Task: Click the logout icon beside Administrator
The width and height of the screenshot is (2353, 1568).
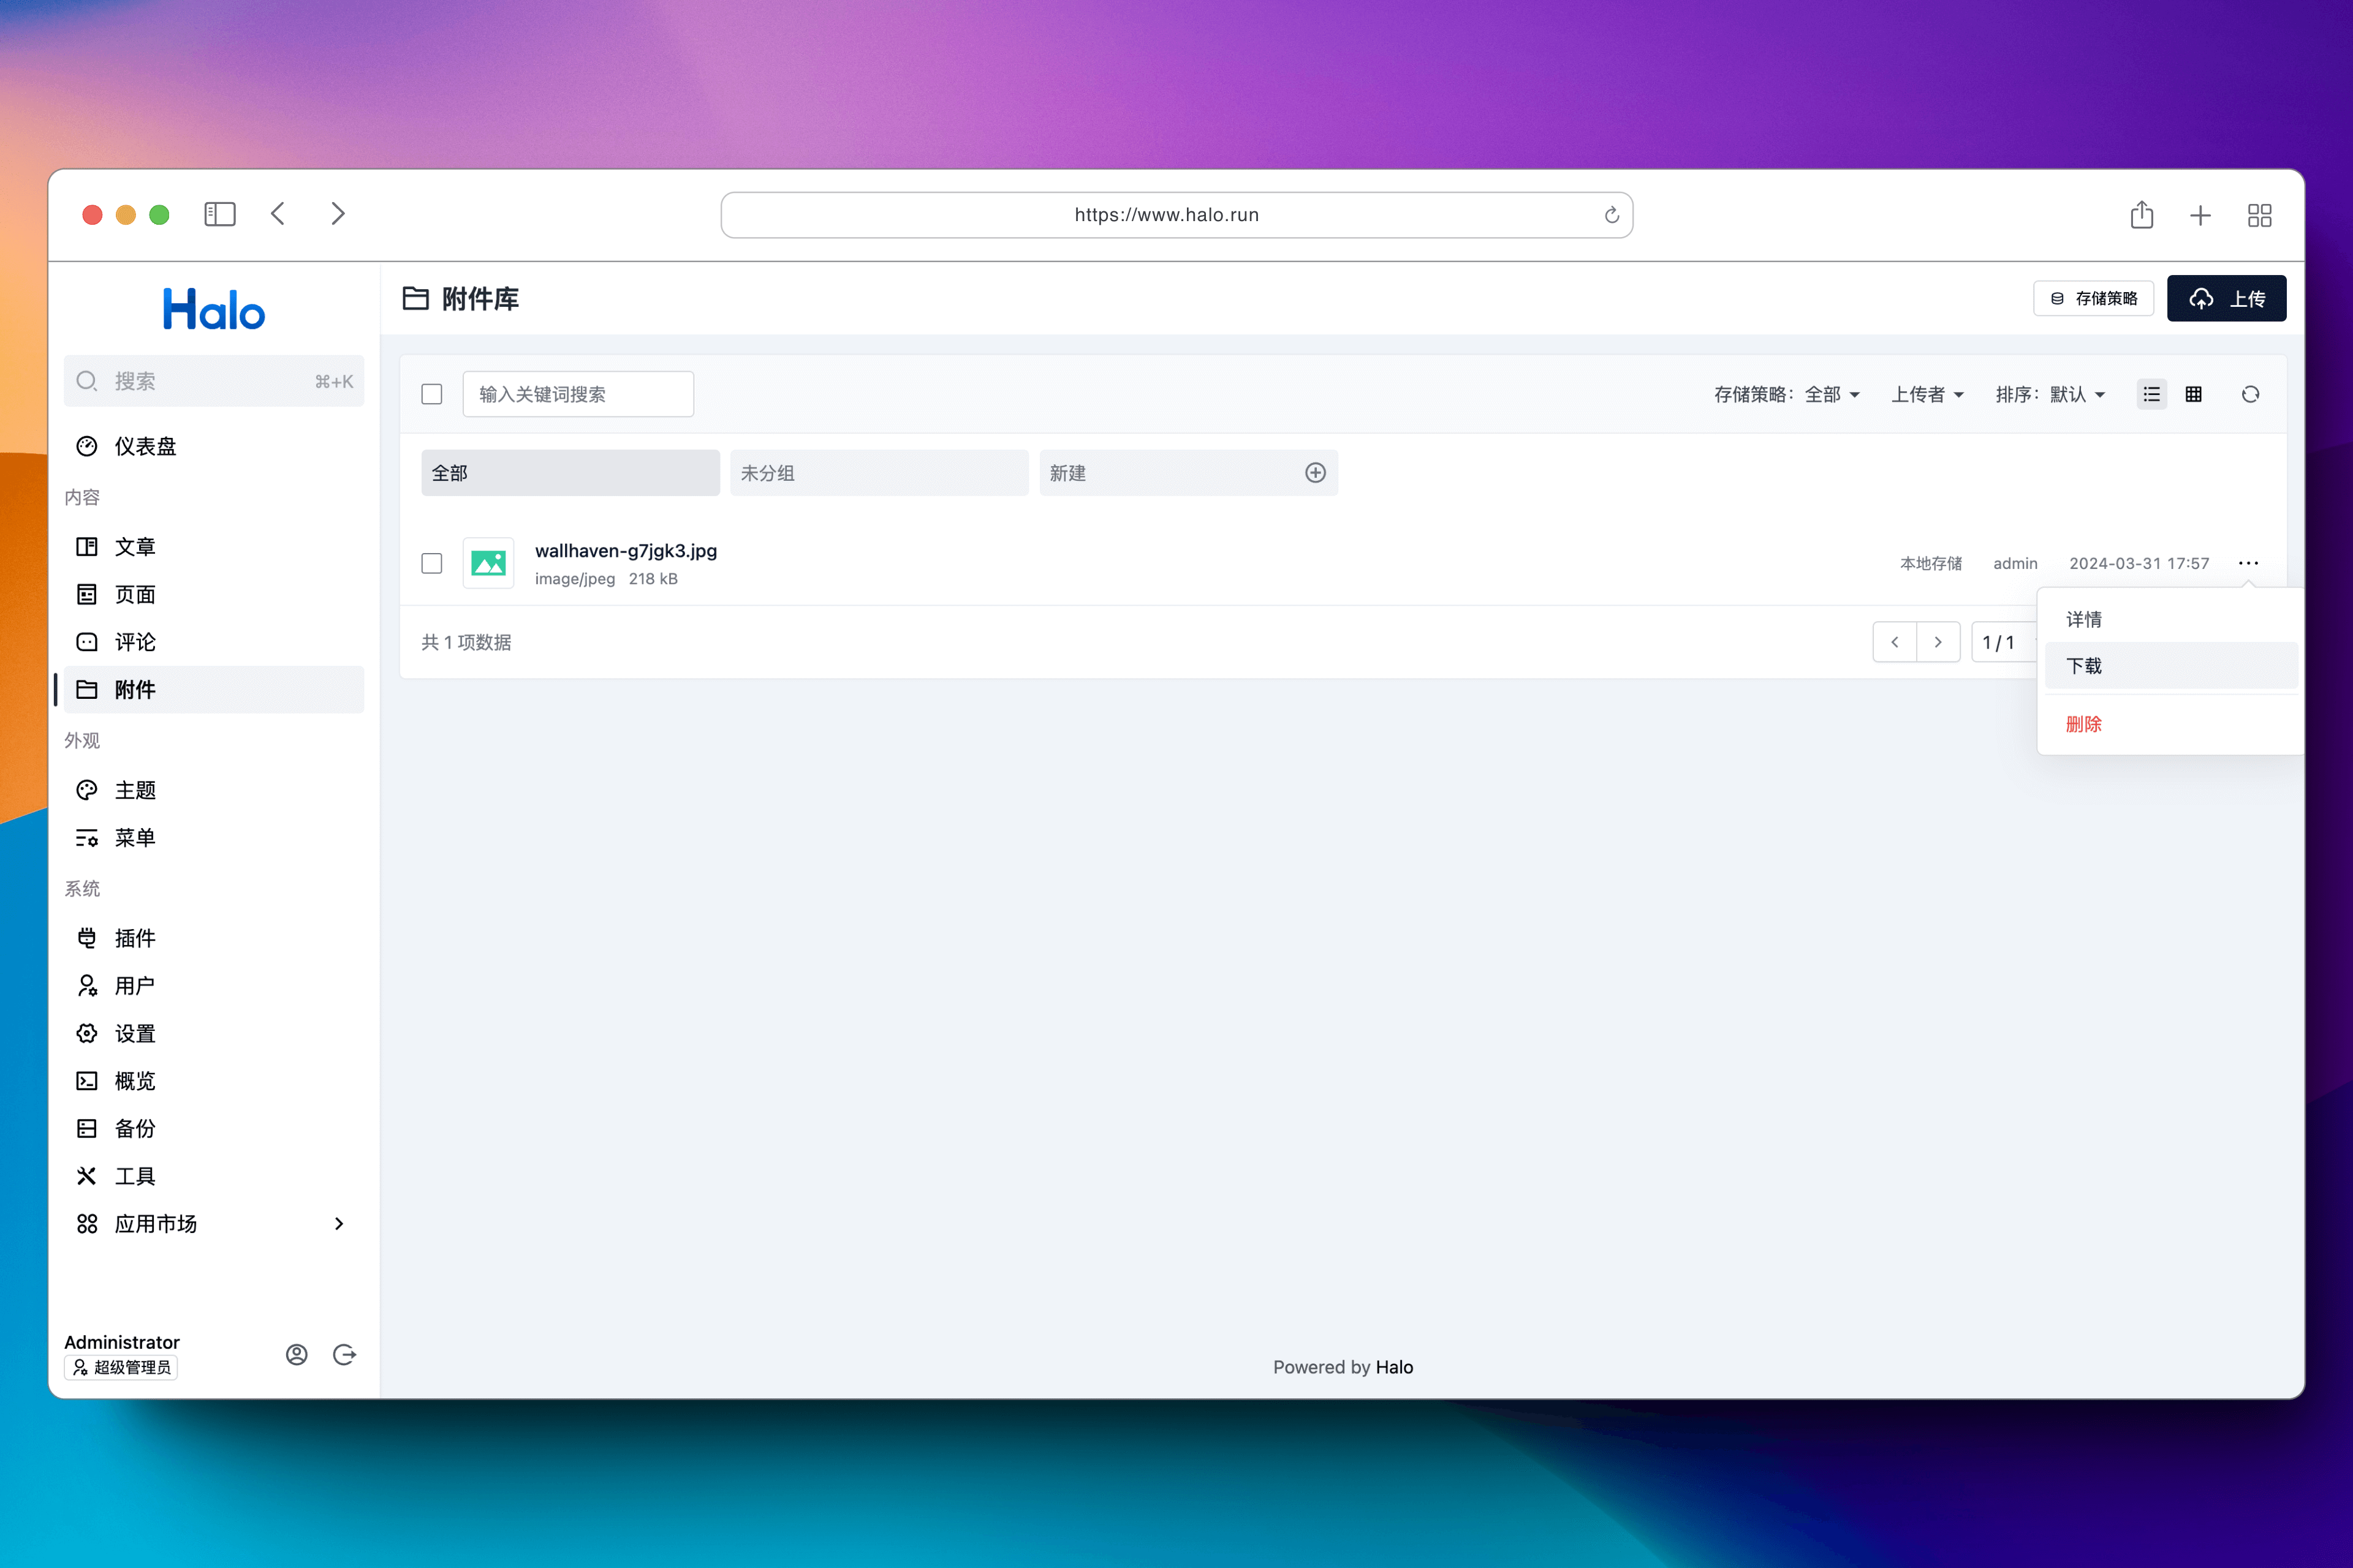Action: click(x=344, y=1354)
